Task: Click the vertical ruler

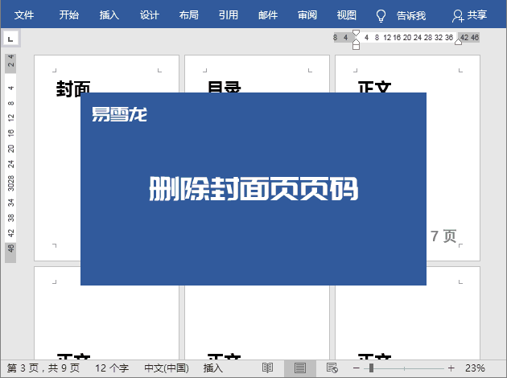Action: 10,158
